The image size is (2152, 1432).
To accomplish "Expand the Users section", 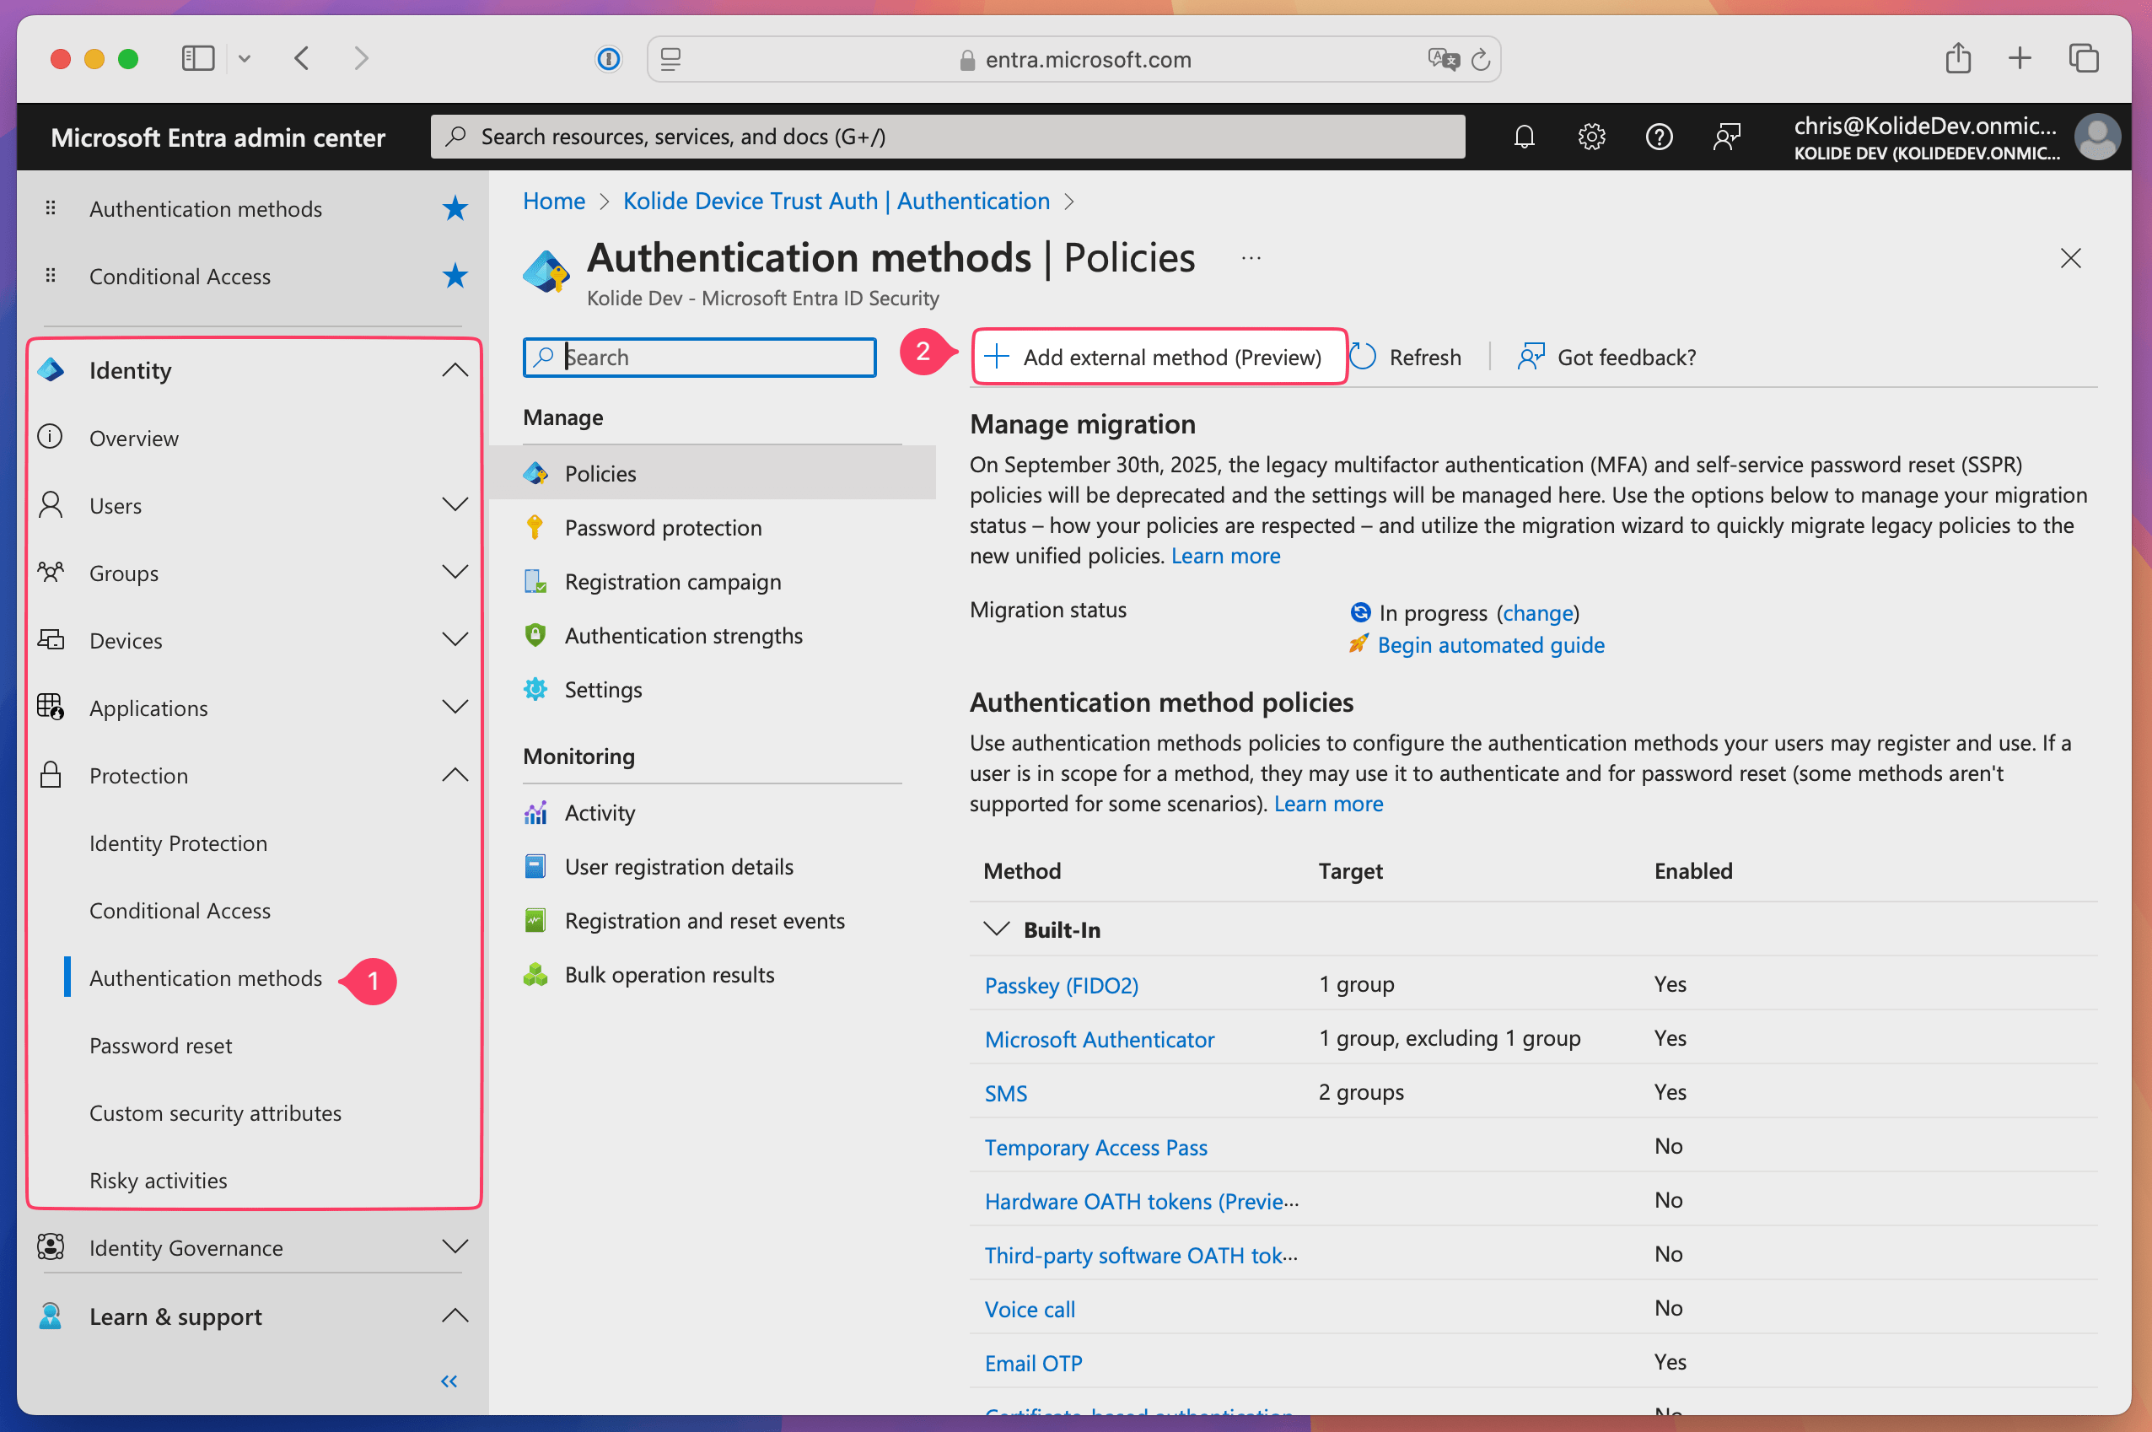I will [x=455, y=505].
